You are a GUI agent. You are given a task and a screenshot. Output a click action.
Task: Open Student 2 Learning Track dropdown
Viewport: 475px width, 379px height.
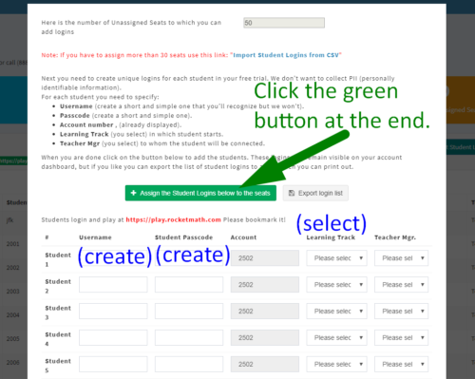click(336, 285)
